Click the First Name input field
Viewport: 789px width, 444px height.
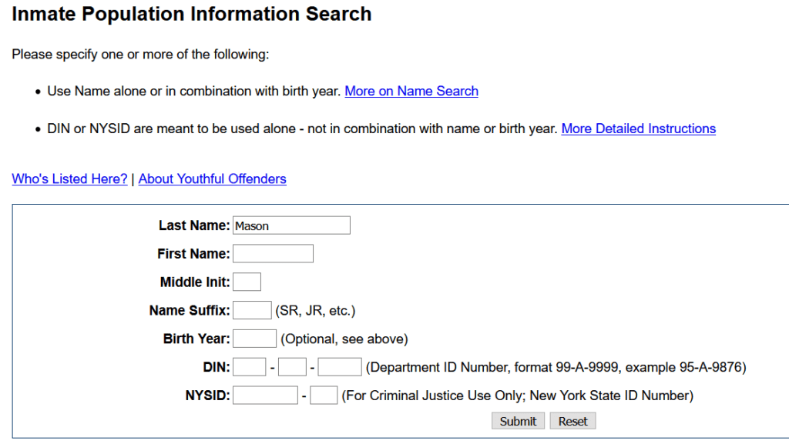click(273, 253)
